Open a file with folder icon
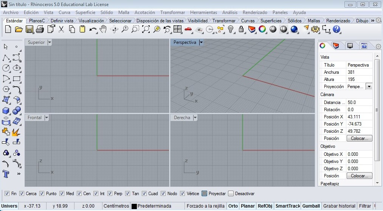The image size is (383, 211). (19, 29)
